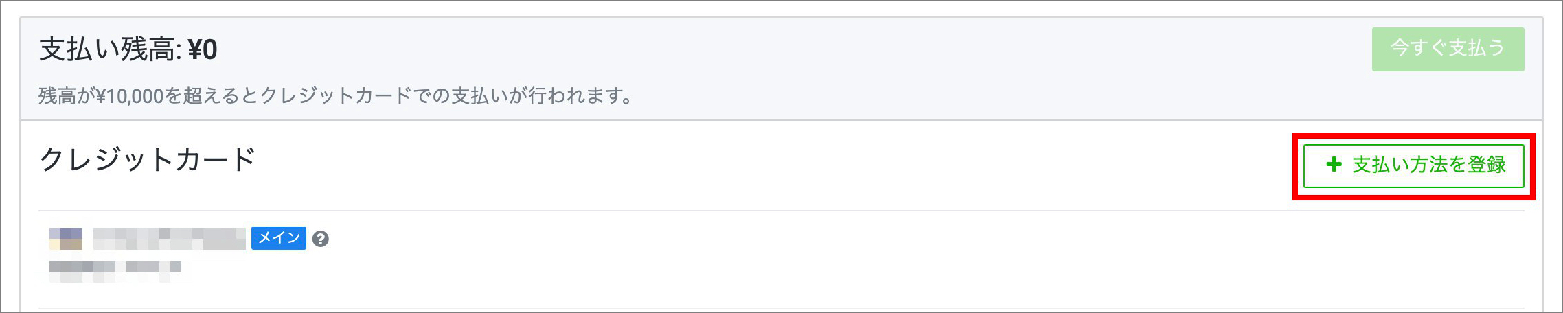The width and height of the screenshot is (1563, 313).
Task: Click the blue メイン badge
Action: [278, 238]
